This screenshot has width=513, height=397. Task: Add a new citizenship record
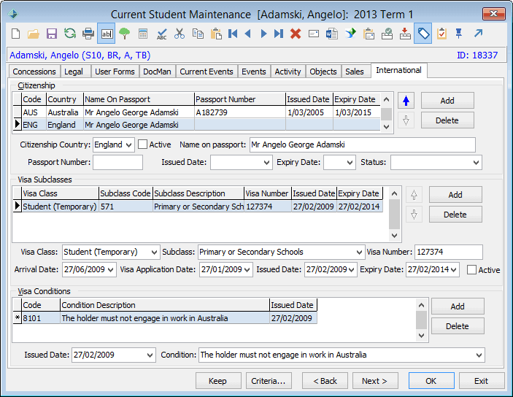click(x=447, y=101)
